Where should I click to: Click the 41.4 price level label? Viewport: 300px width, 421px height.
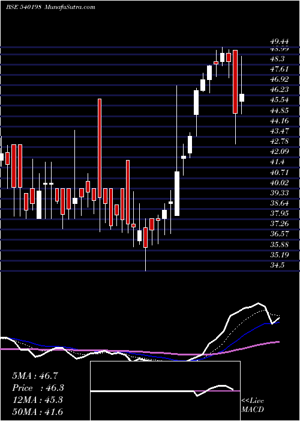[x=277, y=162]
